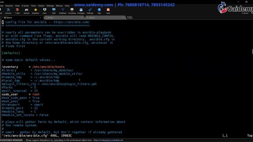
Task: Switch to the Node2 terminal tab
Action: [106, 17]
